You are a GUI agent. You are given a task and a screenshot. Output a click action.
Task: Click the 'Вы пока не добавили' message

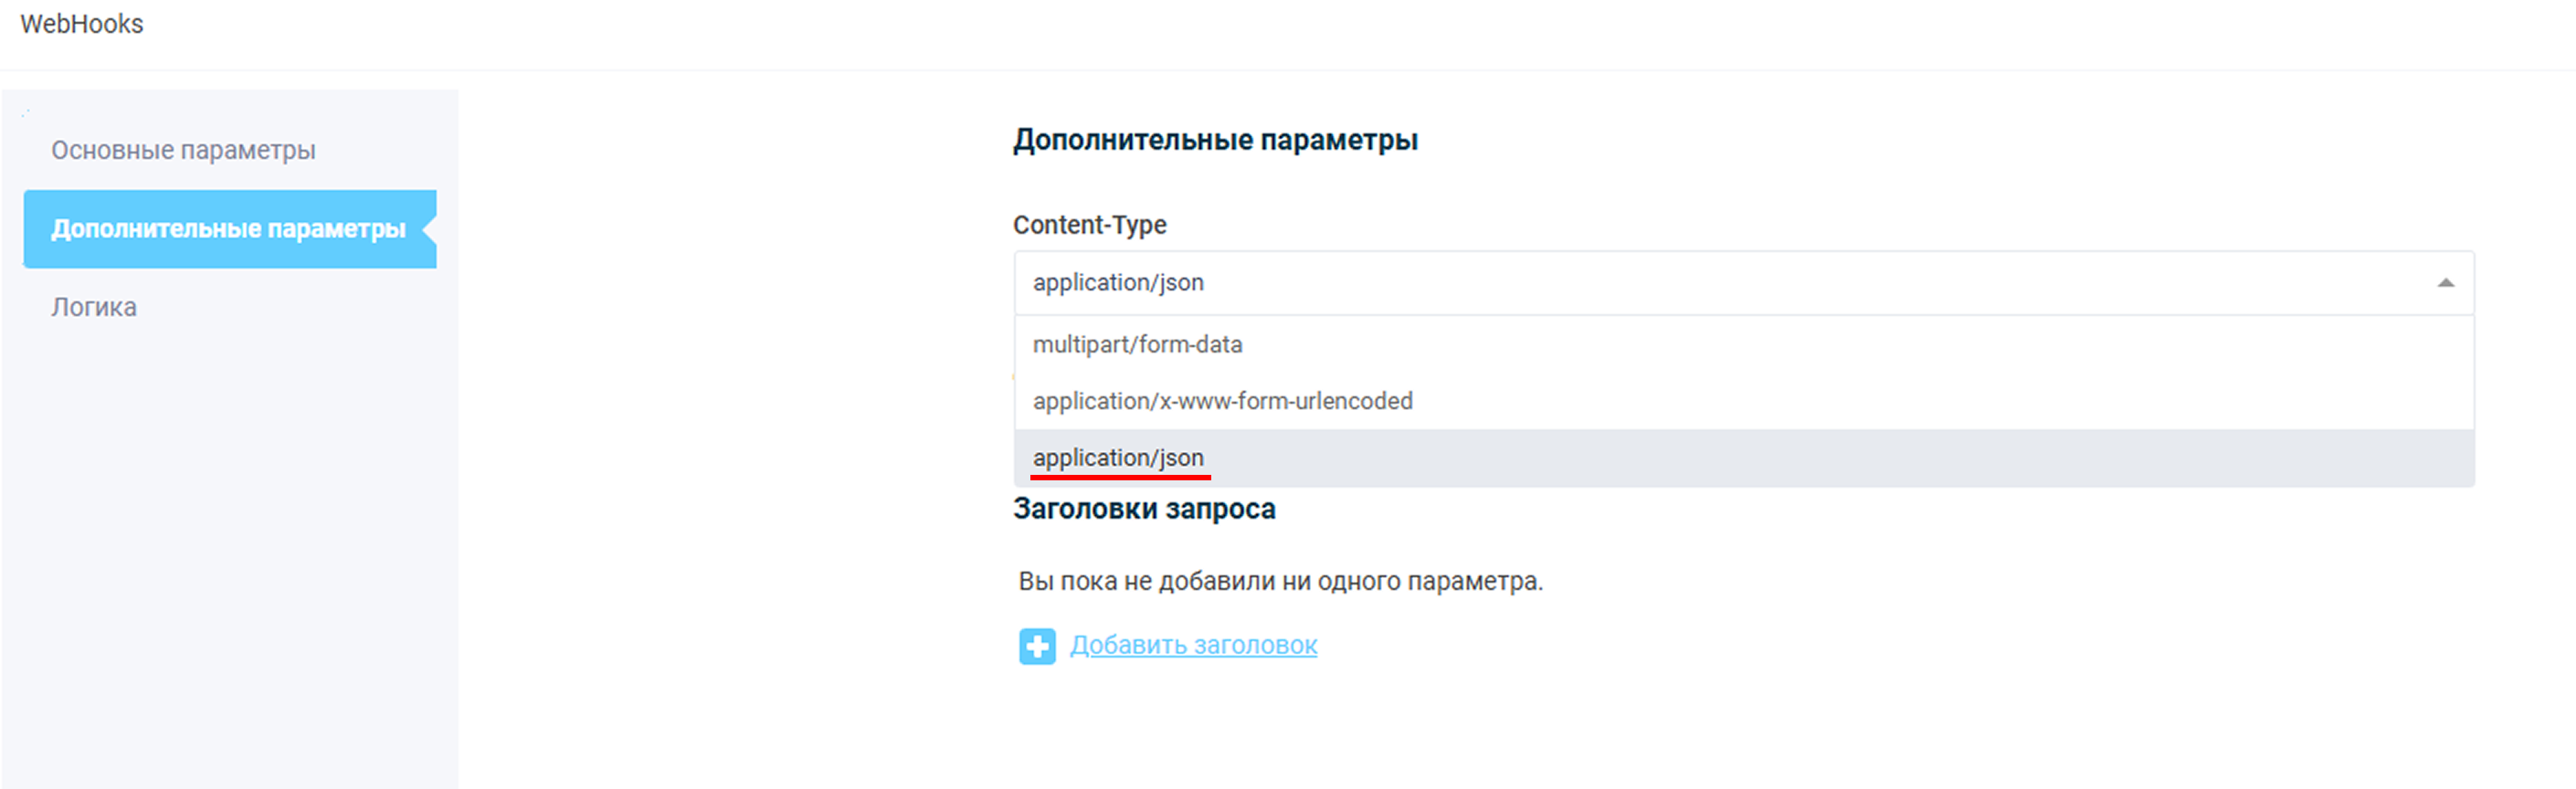(x=1280, y=581)
